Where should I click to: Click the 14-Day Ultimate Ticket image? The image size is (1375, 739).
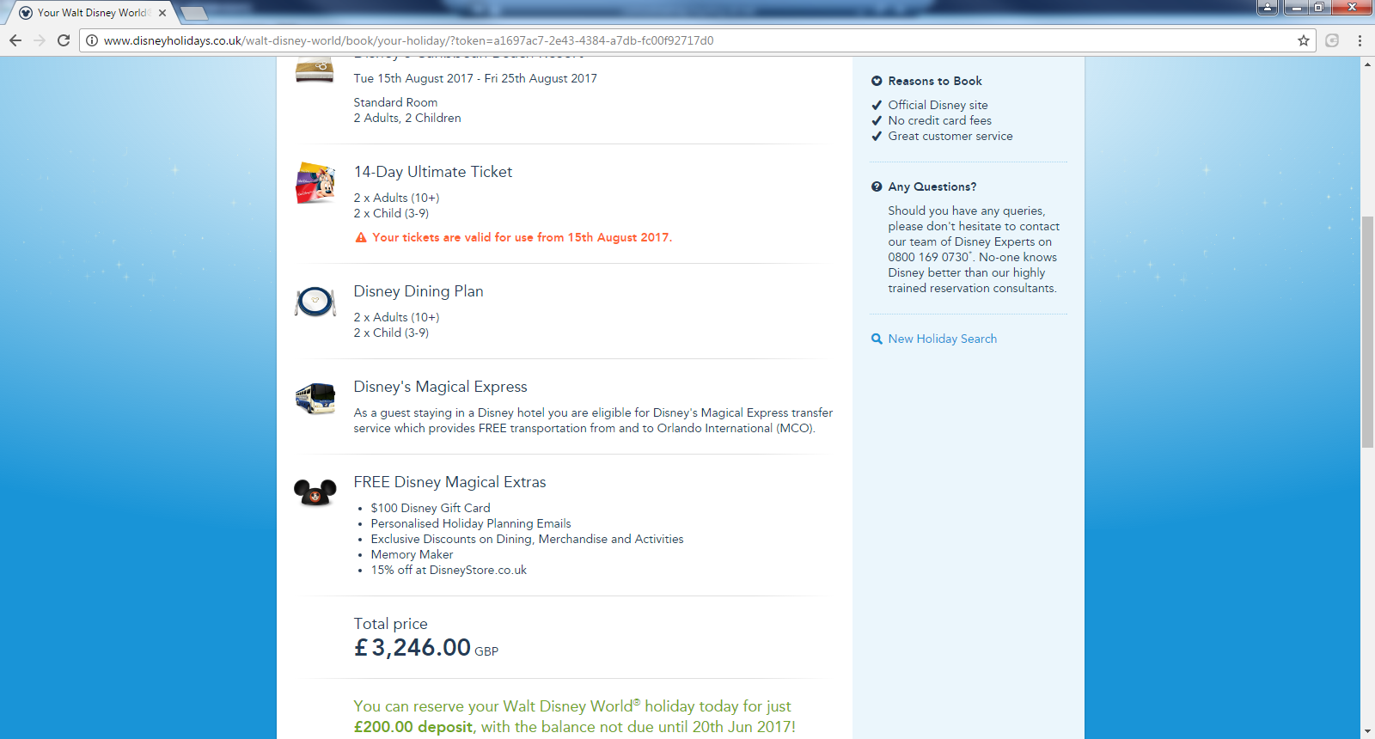click(x=315, y=182)
